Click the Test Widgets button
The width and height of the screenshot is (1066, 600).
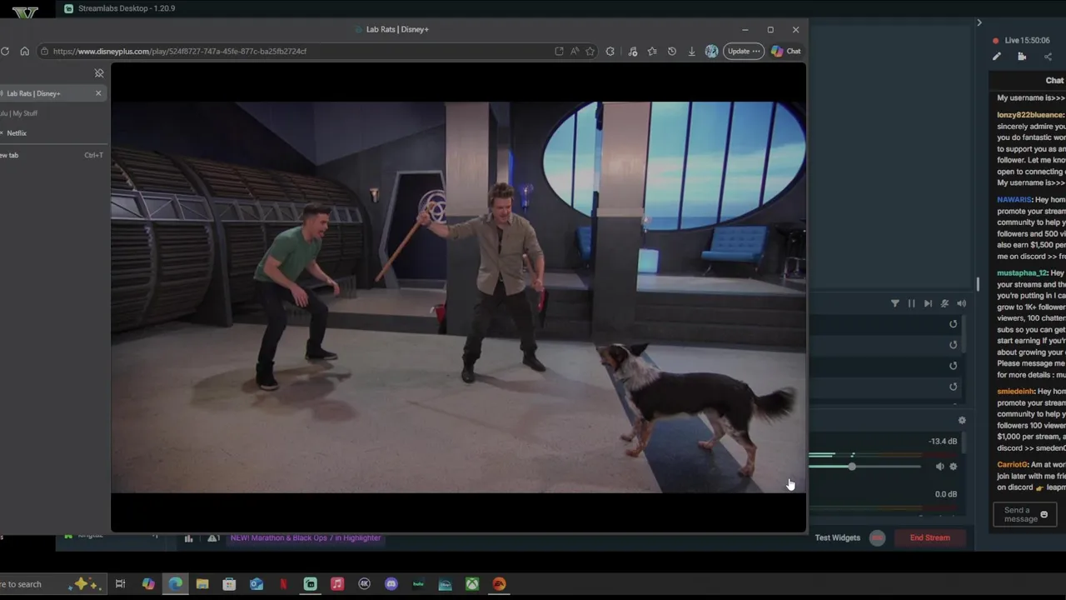coord(838,537)
